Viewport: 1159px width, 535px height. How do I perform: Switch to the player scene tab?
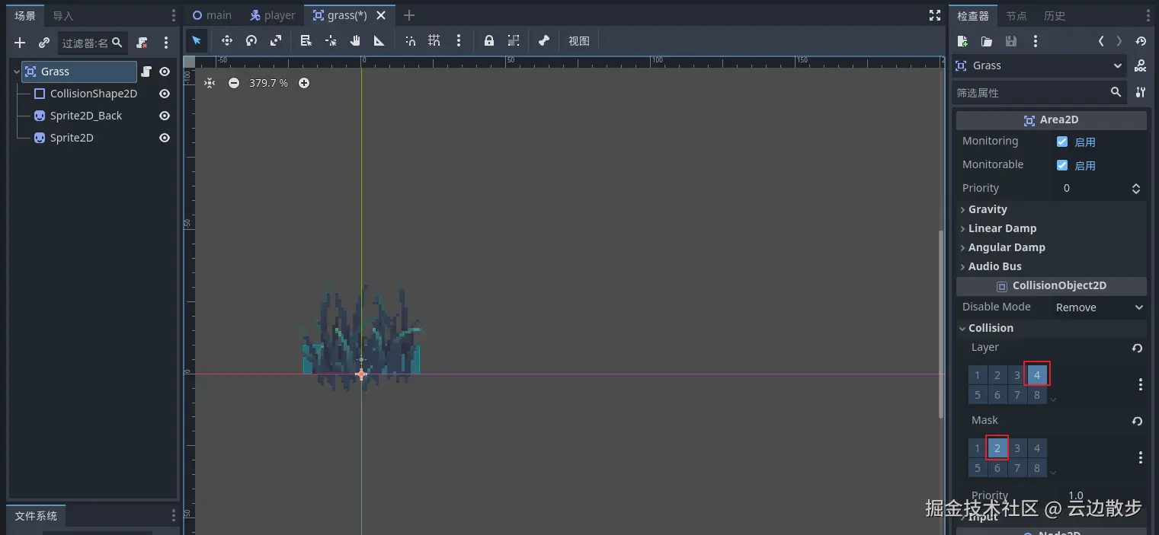pos(273,15)
